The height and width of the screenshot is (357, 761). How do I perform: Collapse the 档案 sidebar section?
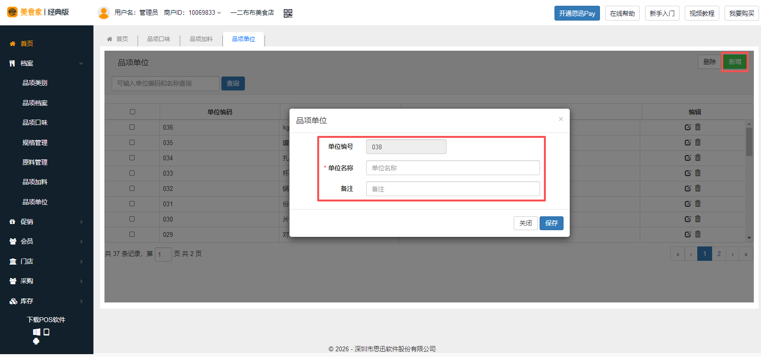coord(46,63)
